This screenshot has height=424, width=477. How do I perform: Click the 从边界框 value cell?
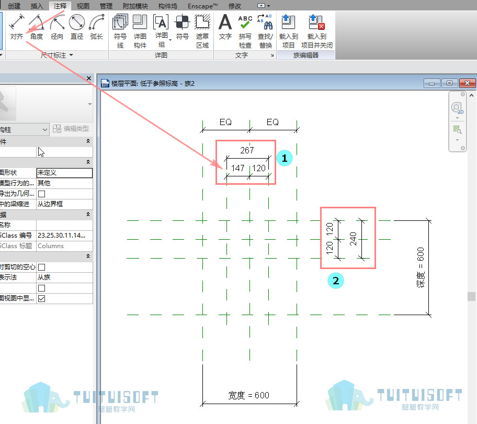[64, 204]
